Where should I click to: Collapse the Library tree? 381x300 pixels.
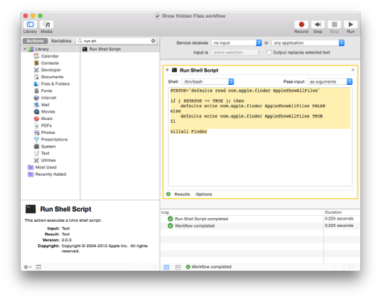click(25, 49)
